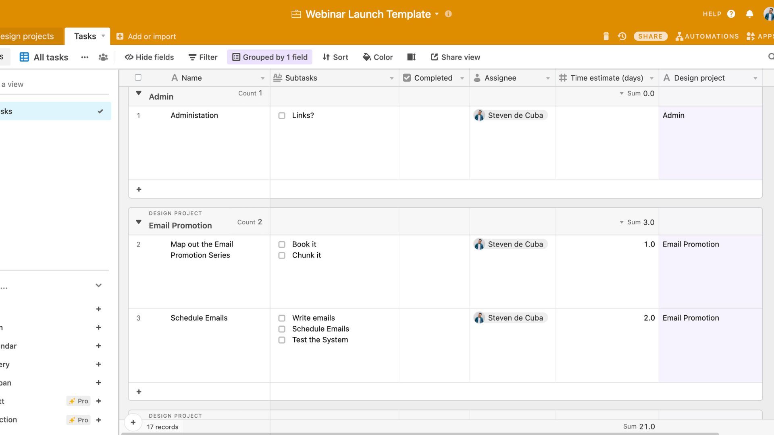Screen dimensions: 774x435
Task: Open the notifications bell
Action: (749, 14)
